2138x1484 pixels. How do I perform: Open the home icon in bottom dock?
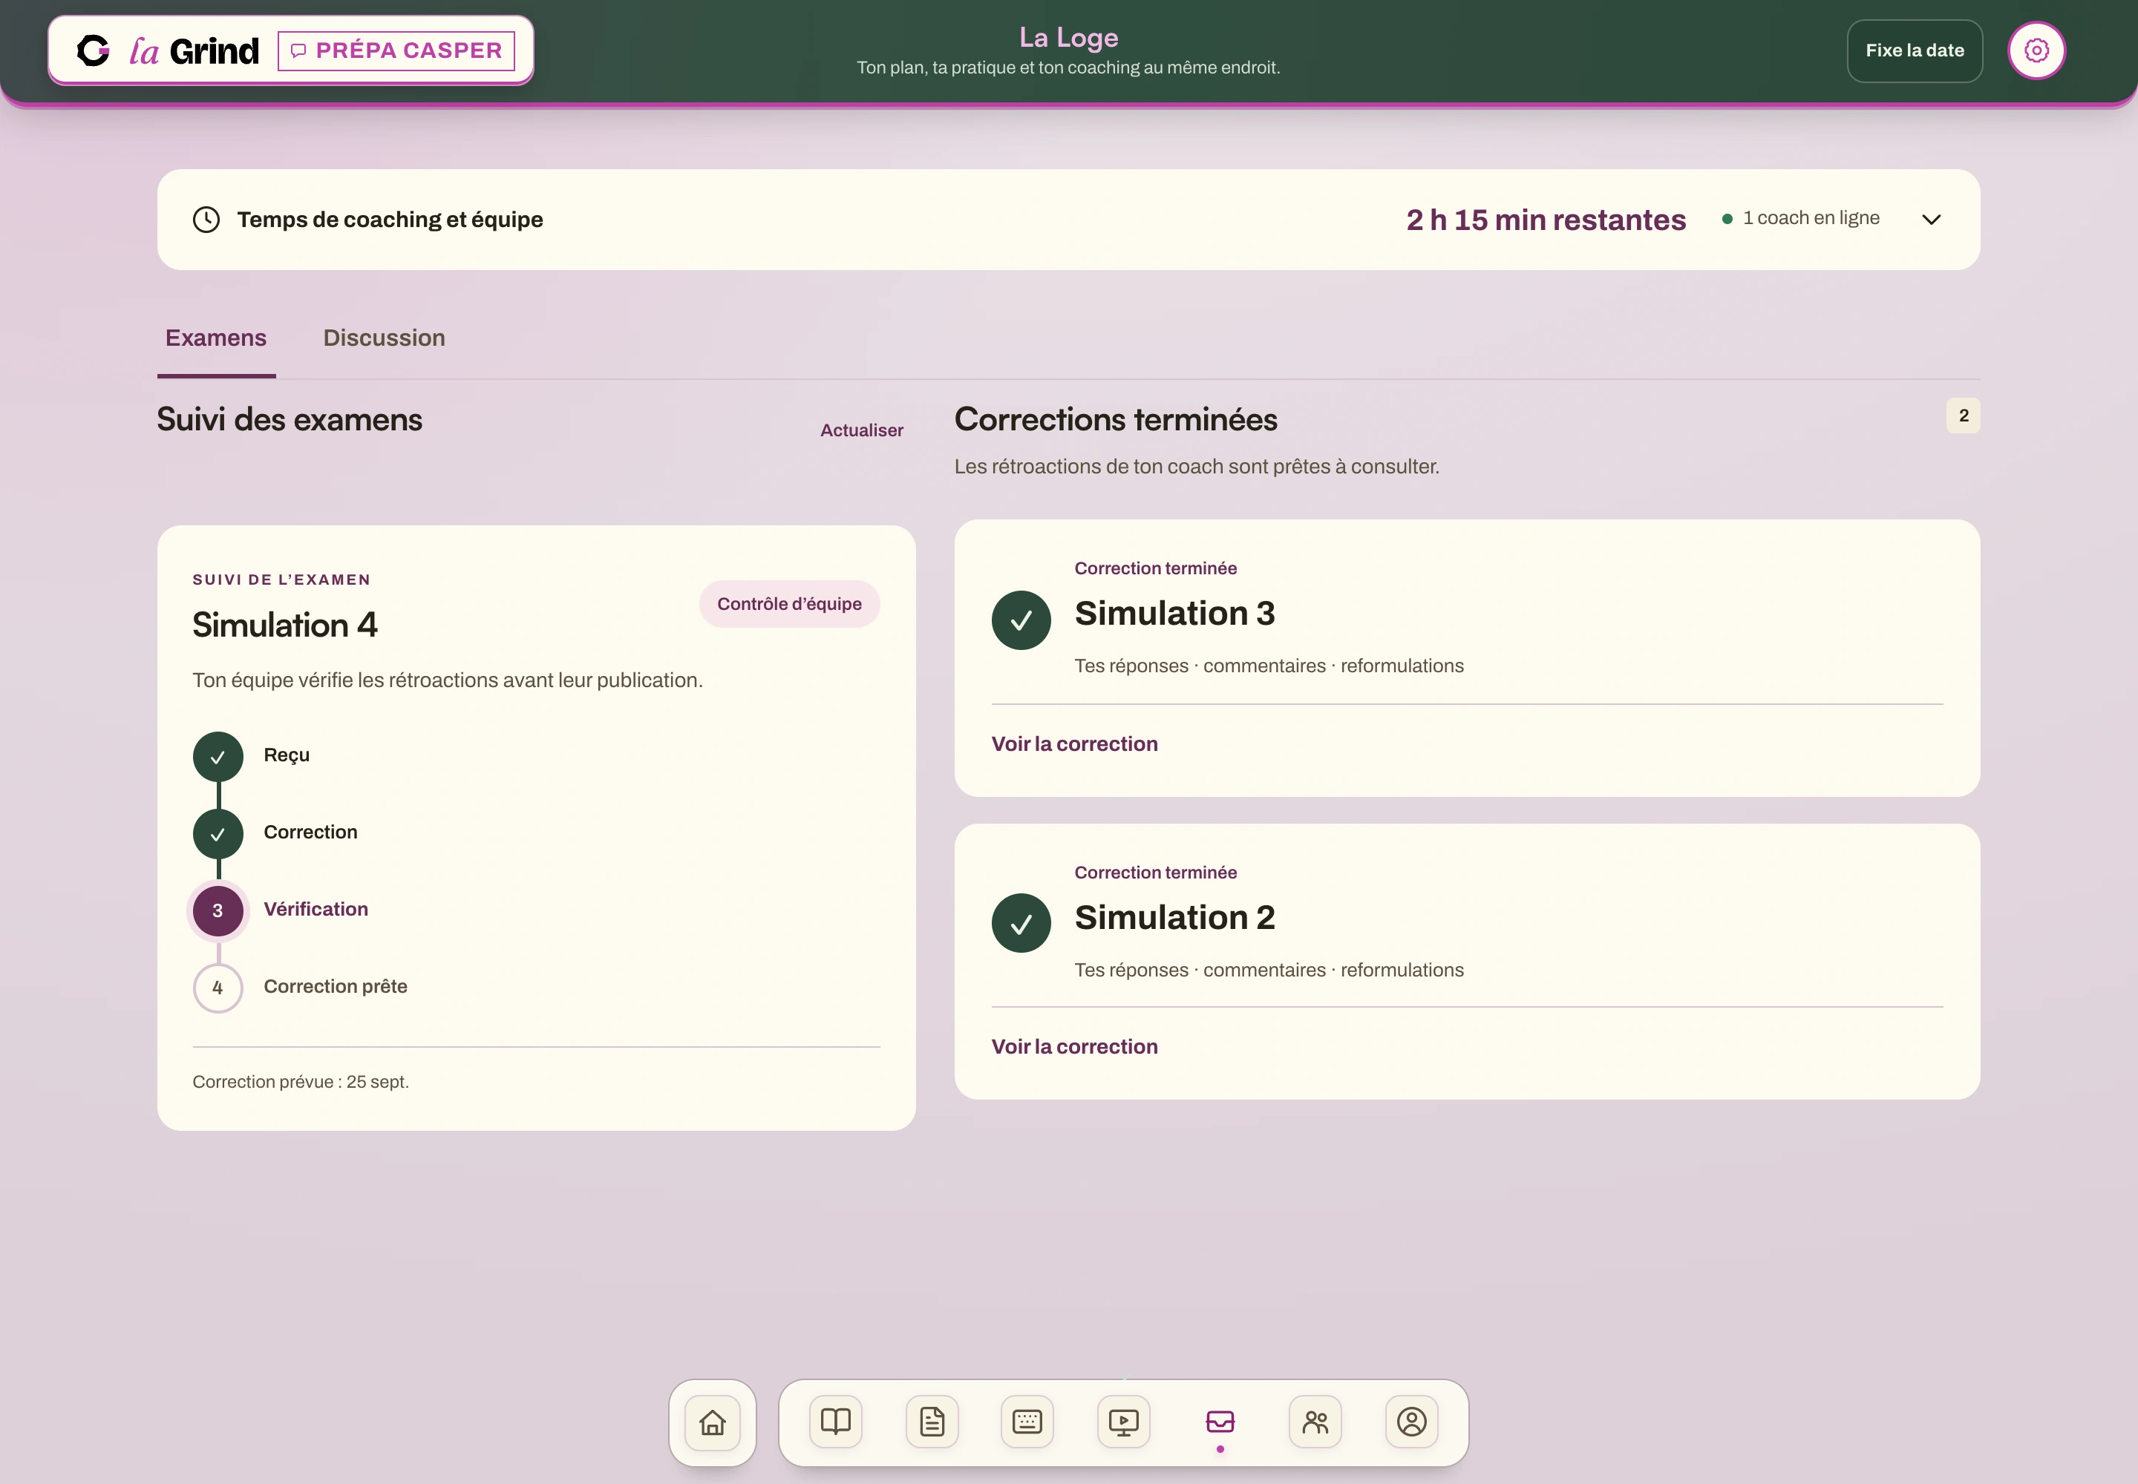pos(713,1422)
